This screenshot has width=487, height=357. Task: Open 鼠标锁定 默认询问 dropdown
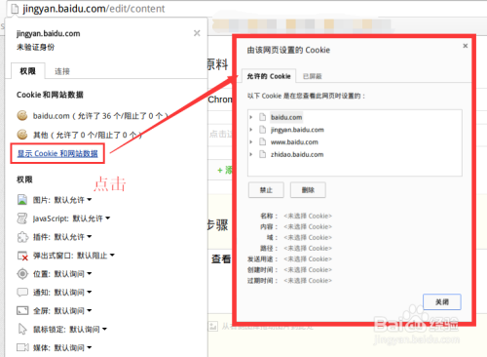(x=89, y=330)
